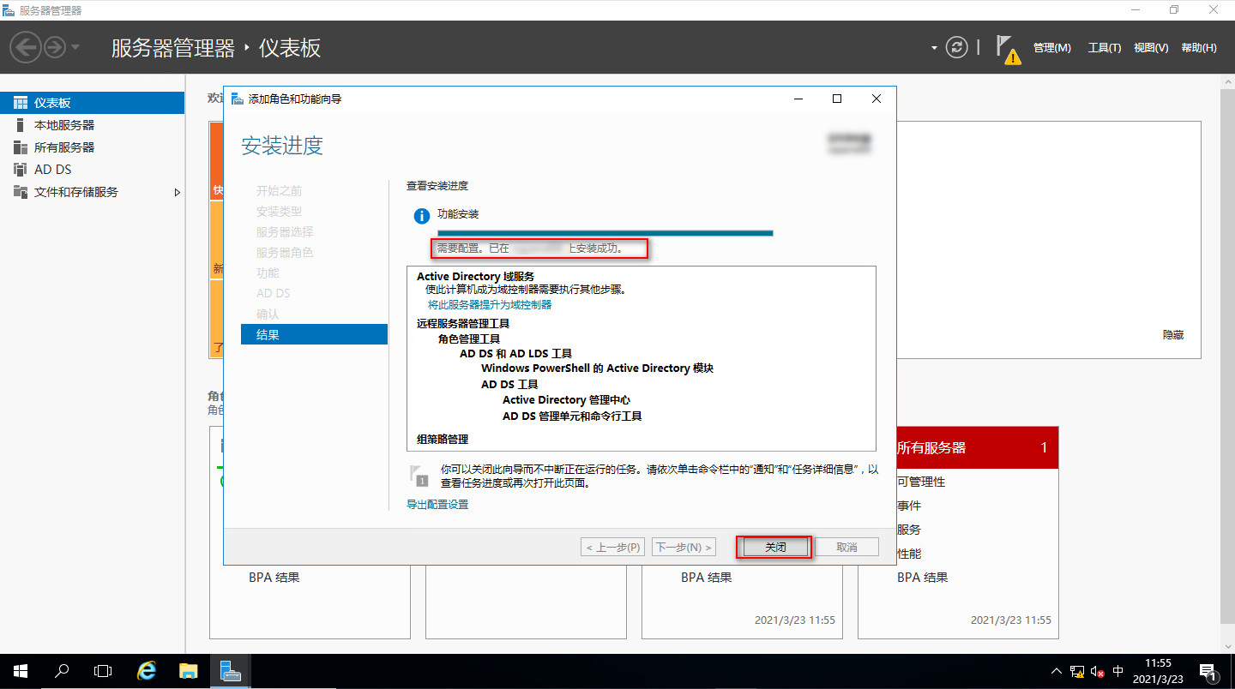Click BPA 结果 in 所有服务器 tile

[923, 578]
